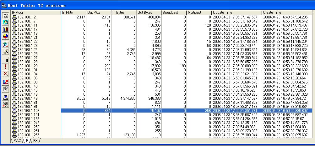Open the Detail view magnifier icon
This screenshot has width=315, height=146.
click(6, 23)
